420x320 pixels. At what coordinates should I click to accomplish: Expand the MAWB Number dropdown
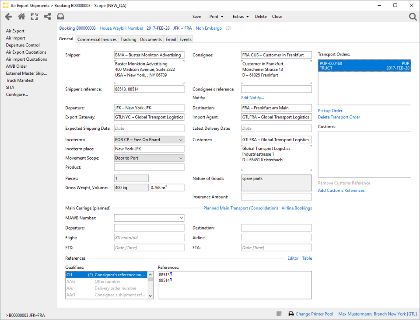181,218
